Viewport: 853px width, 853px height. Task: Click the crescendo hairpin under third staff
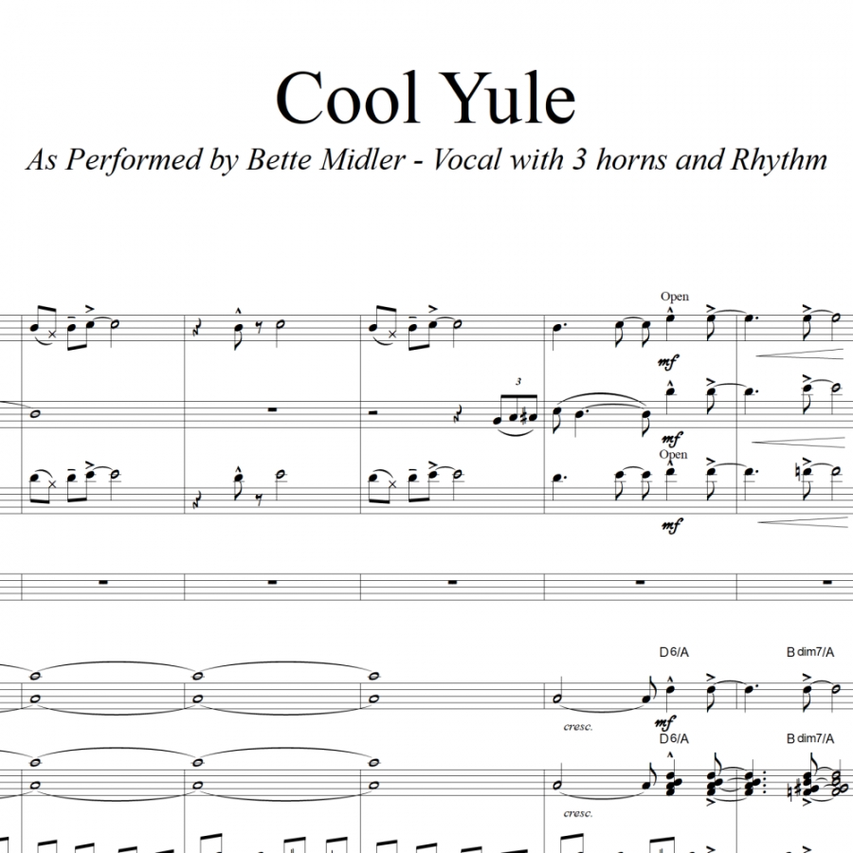[803, 523]
